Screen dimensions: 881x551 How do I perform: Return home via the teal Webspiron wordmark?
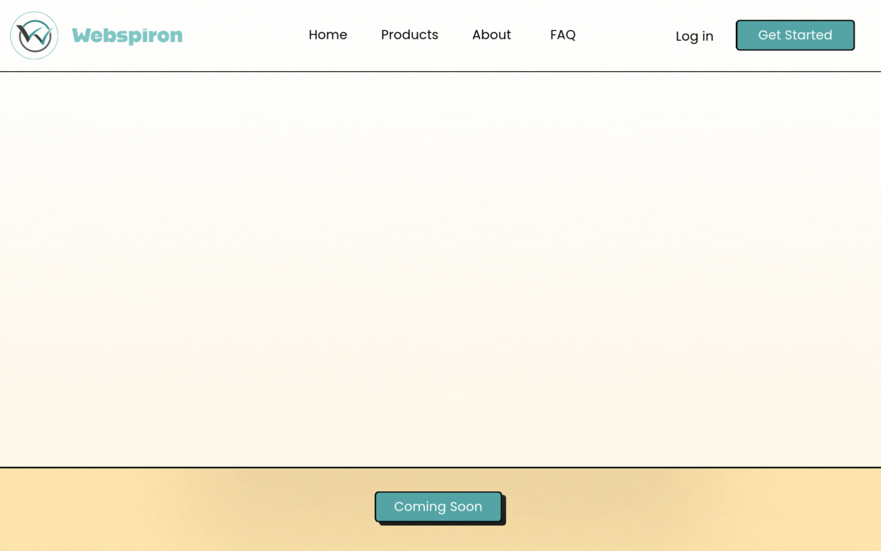(127, 36)
